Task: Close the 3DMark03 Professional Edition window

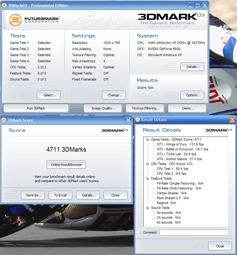Action: (x=205, y=5)
